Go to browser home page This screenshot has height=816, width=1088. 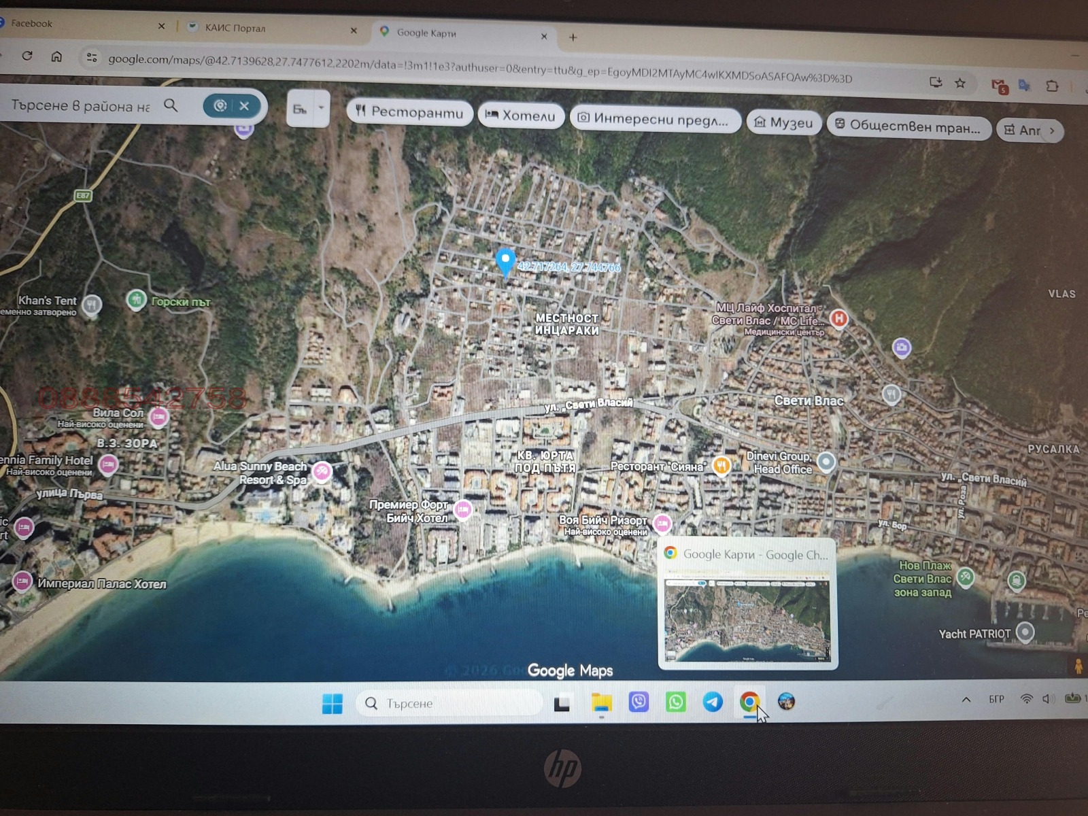pos(56,56)
